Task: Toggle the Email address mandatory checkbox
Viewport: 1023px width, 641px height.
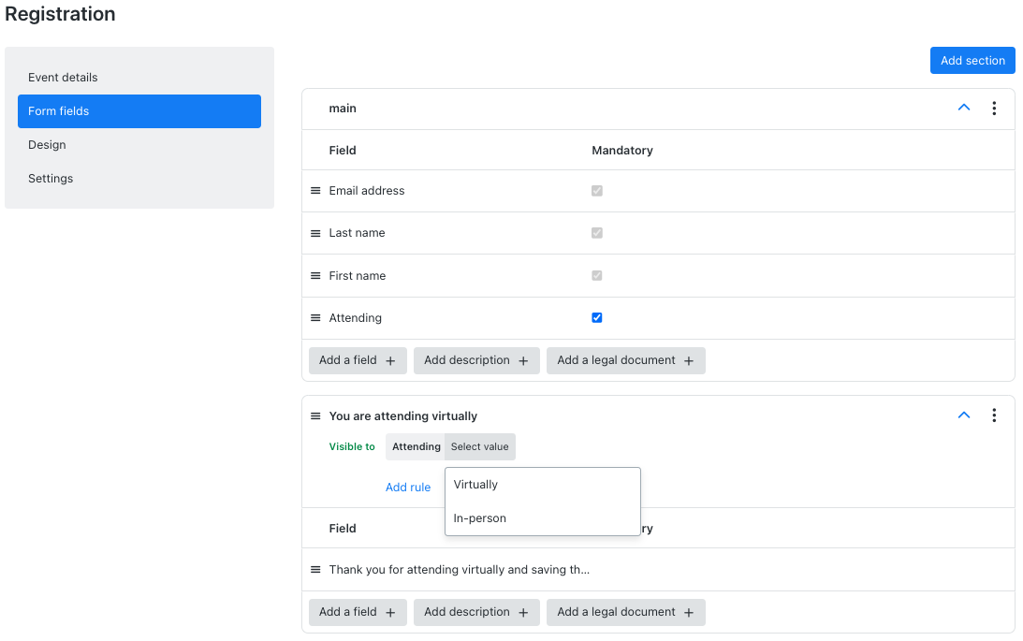Action: [x=597, y=190]
